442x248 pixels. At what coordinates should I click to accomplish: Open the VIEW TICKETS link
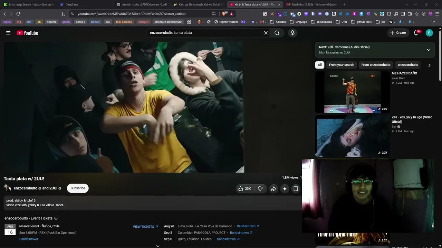tap(145, 227)
